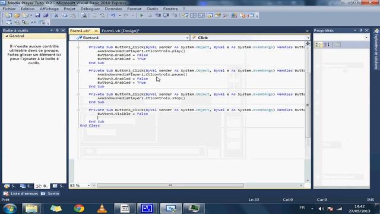Image resolution: width=380 pixels, height=214 pixels.
Task: Close the Form1.vb code tab
Action: click(x=96, y=31)
